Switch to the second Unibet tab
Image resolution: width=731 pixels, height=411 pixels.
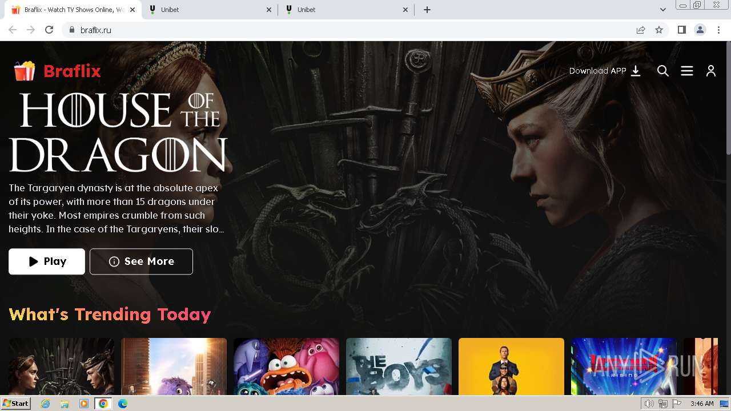click(x=347, y=10)
